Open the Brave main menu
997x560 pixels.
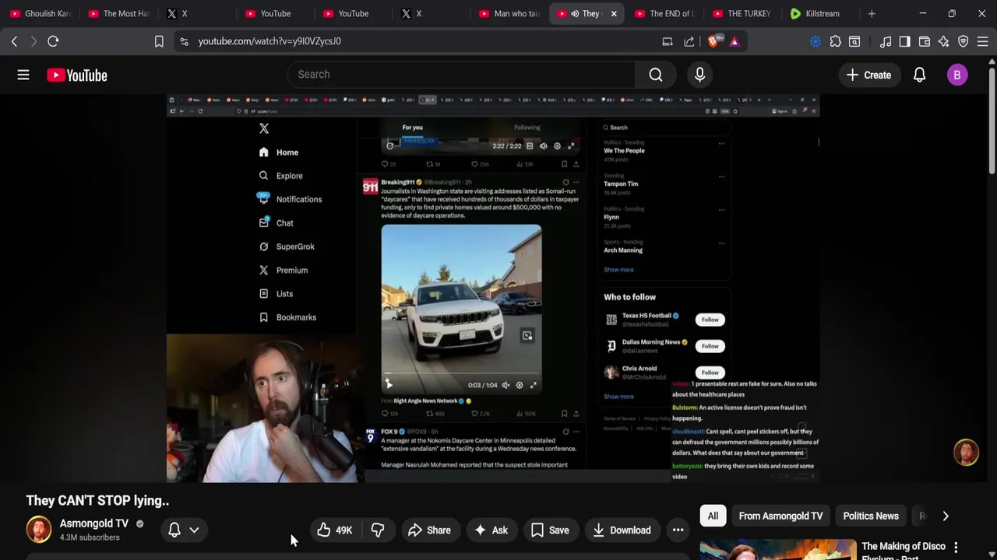click(x=983, y=41)
